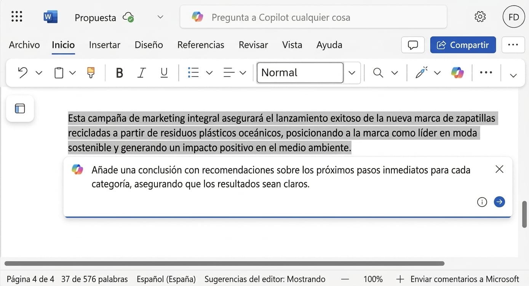Click the paragraph alignment icon

[x=229, y=73]
